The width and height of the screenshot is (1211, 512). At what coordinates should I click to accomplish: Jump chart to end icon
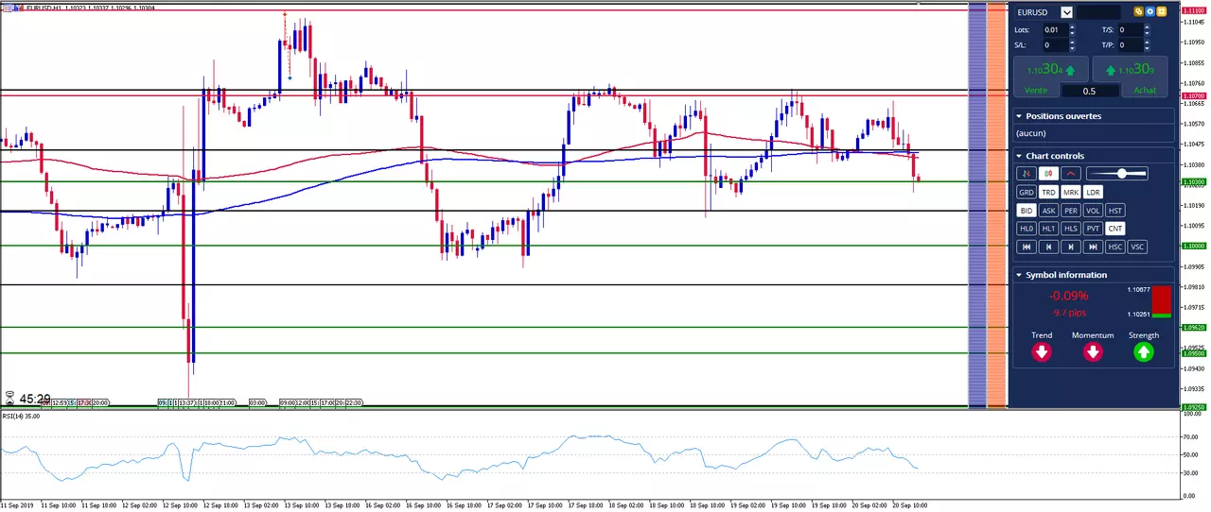(x=1093, y=247)
